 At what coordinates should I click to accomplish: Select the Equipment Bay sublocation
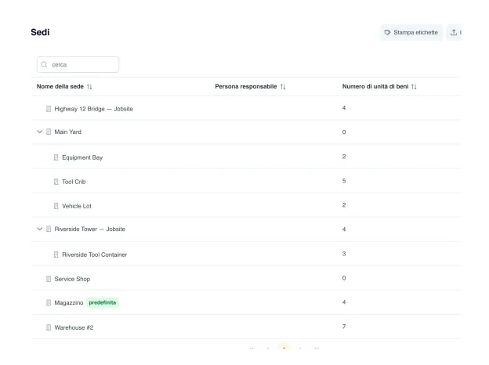[x=82, y=157]
